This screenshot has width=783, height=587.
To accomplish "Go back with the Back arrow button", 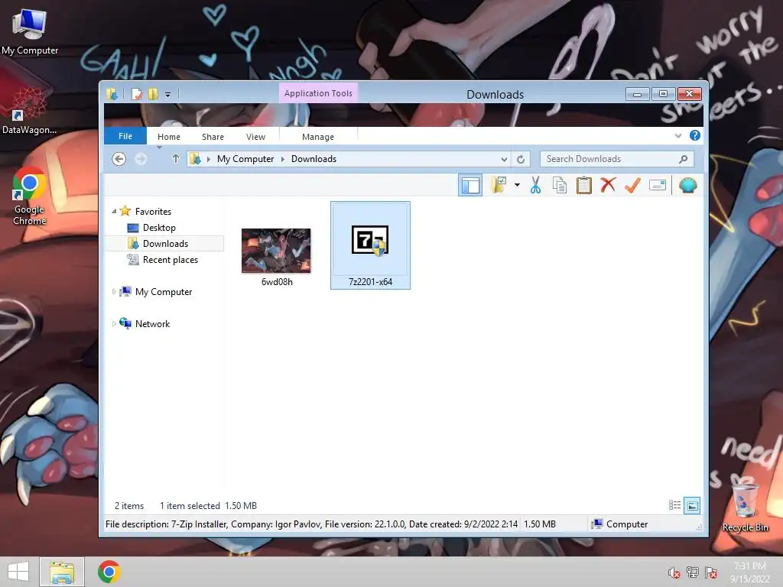I will pyautogui.click(x=119, y=159).
